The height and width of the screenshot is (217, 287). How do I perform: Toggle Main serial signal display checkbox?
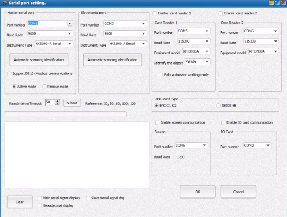coord(40,198)
